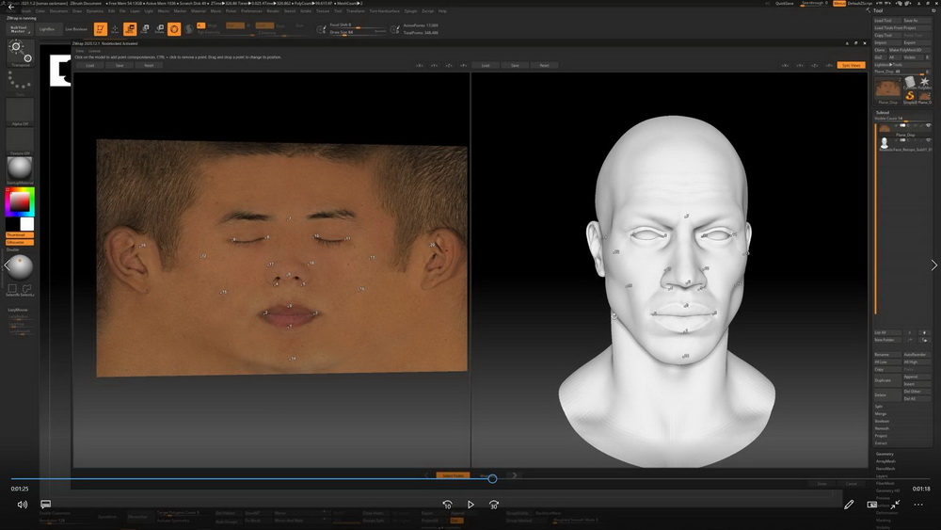Select the head subtool thumbnail
This screenshot has height=530, width=941.
(884, 143)
